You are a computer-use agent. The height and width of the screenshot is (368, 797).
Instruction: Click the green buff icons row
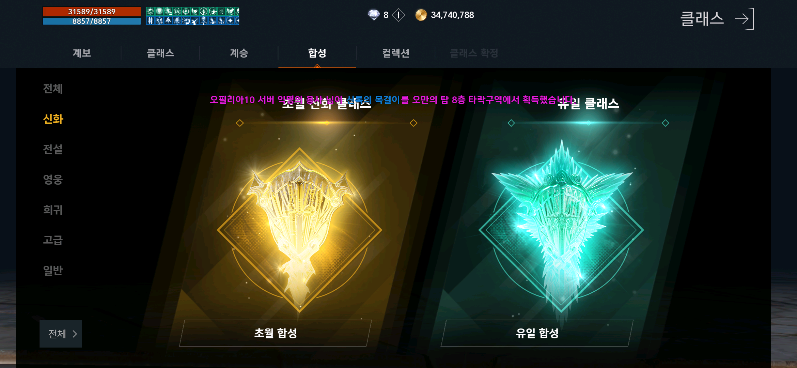point(192,11)
